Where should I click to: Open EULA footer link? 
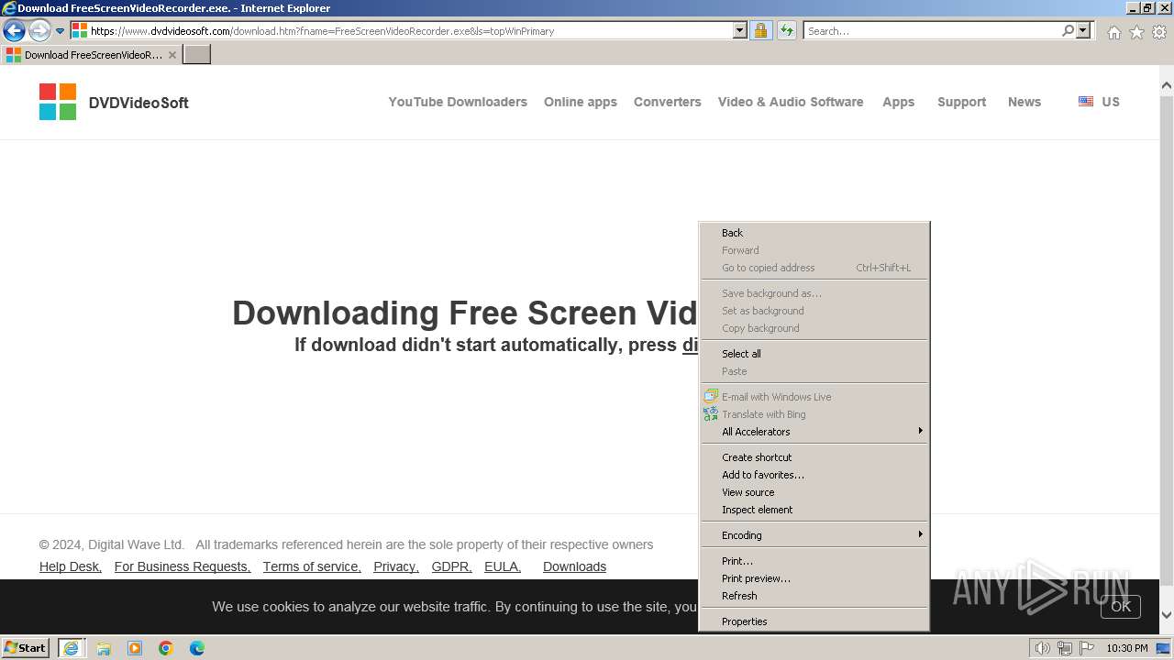(x=503, y=566)
